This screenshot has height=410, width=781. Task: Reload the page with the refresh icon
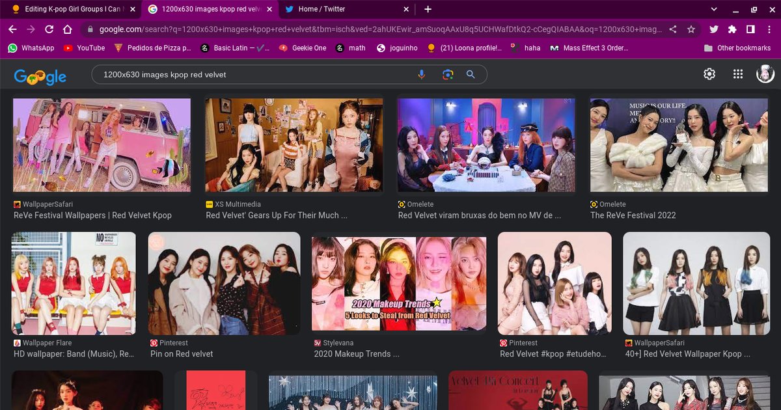tap(49, 30)
